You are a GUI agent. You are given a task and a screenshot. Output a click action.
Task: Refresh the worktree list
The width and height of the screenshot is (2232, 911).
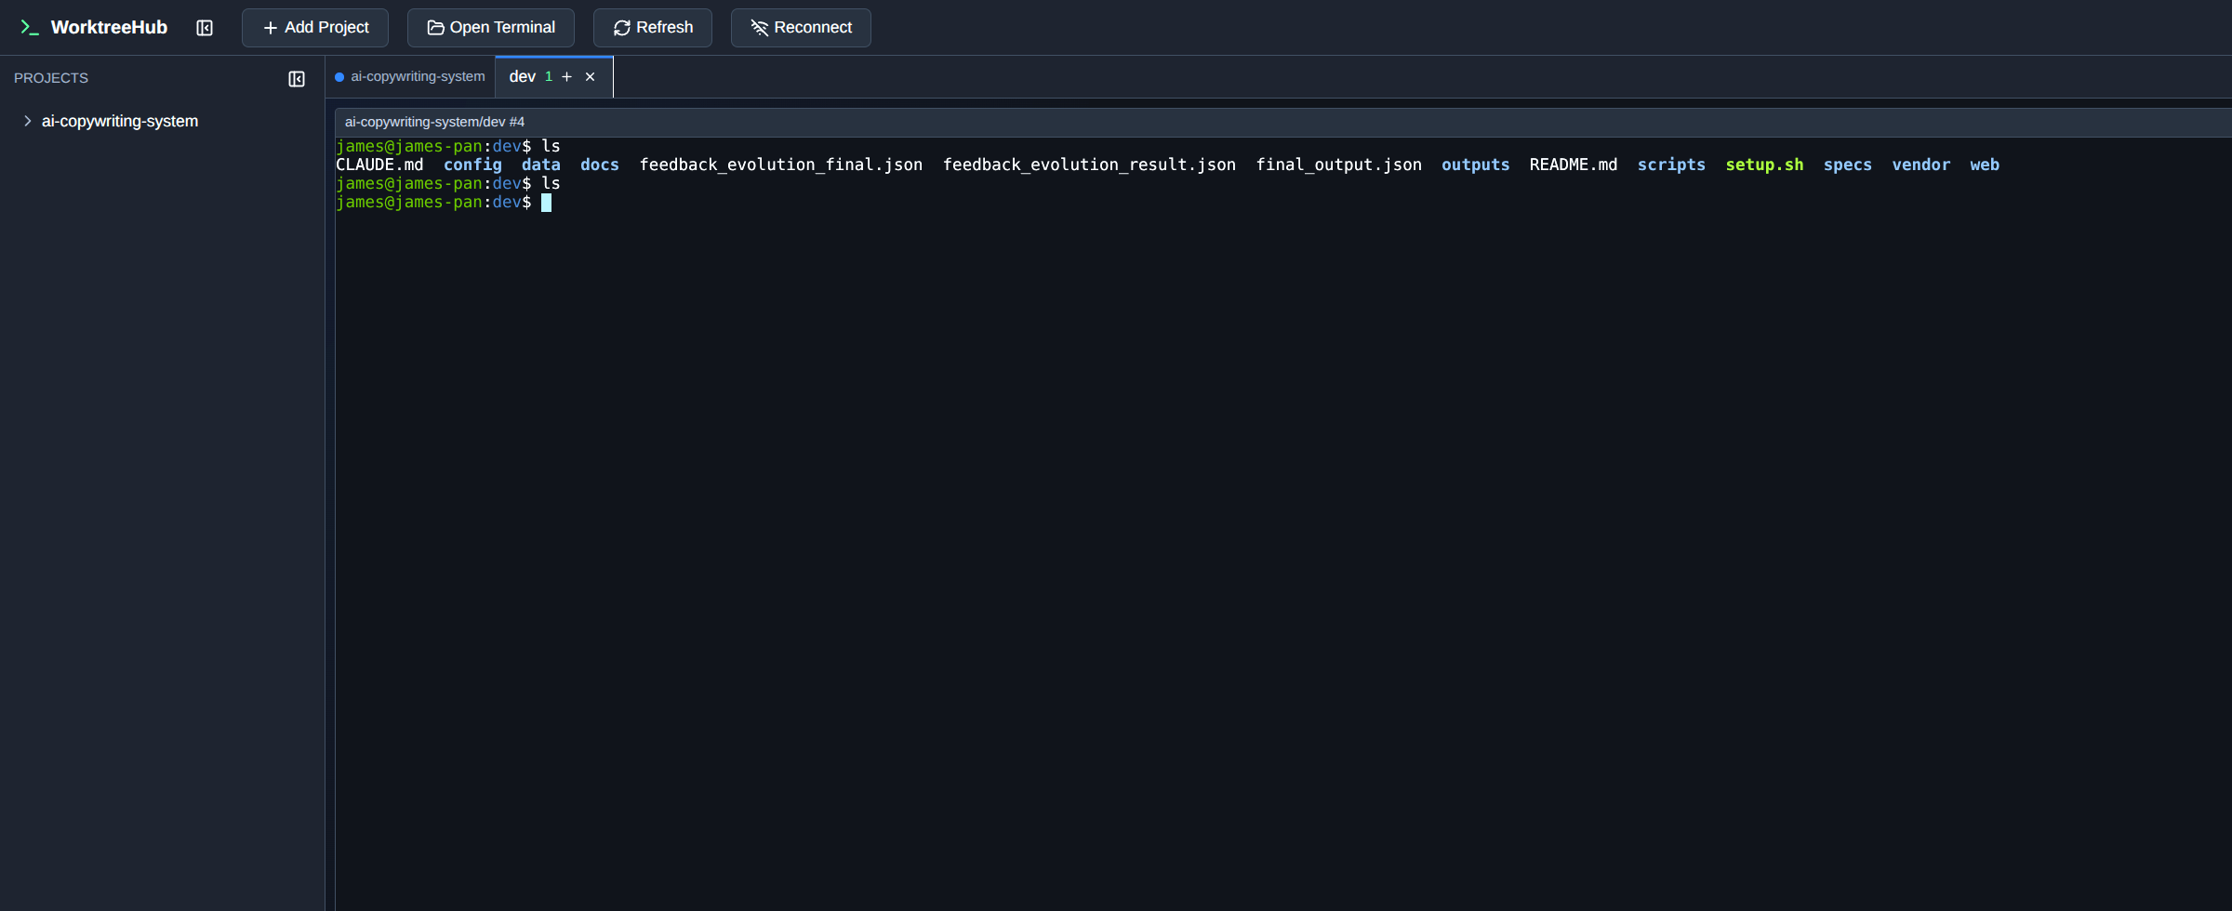click(x=653, y=28)
